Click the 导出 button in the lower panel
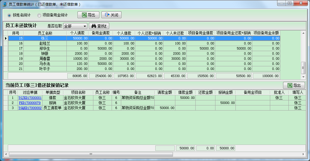The image size is (310, 161). click(294, 85)
